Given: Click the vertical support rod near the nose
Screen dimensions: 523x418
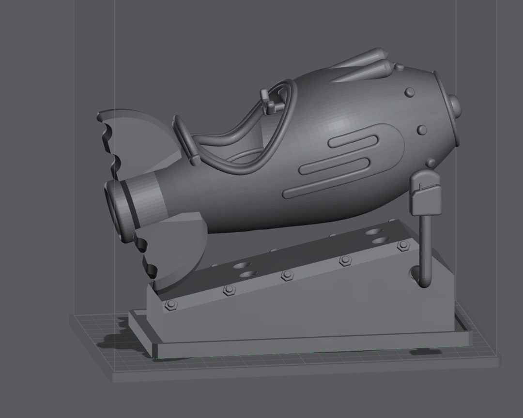Looking at the screenshot, I should [424, 247].
